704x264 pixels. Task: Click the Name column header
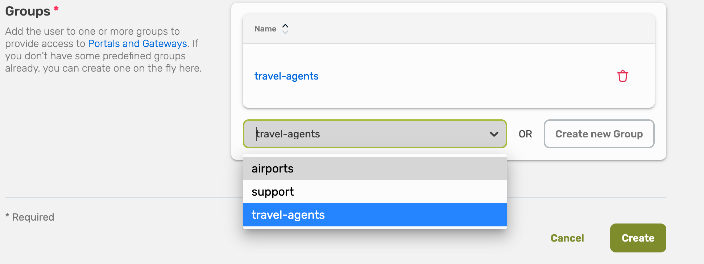(x=265, y=29)
